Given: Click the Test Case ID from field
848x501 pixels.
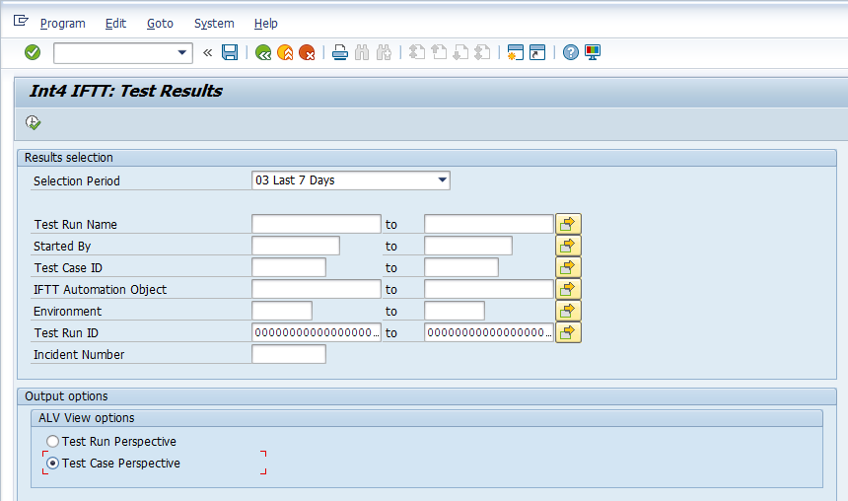Looking at the screenshot, I should pos(289,267).
